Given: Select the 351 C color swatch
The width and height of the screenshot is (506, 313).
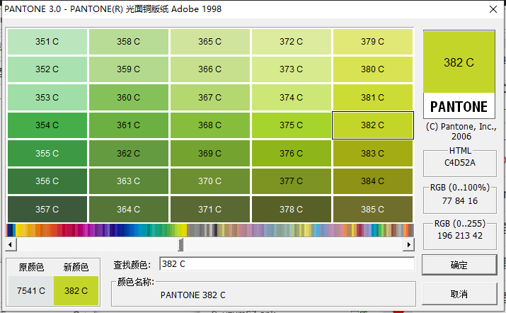Looking at the screenshot, I should coord(47,42).
